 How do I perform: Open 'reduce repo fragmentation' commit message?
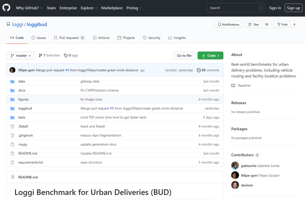click(x=101, y=136)
